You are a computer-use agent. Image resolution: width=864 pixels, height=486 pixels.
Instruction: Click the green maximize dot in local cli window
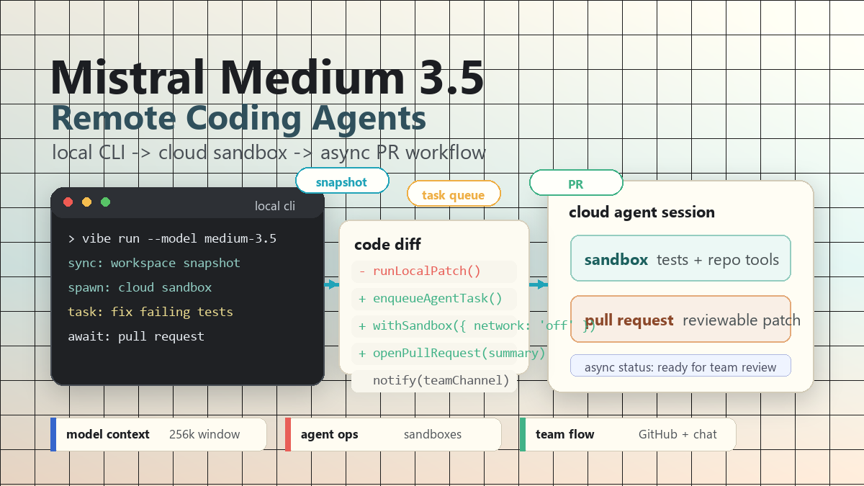tap(106, 202)
